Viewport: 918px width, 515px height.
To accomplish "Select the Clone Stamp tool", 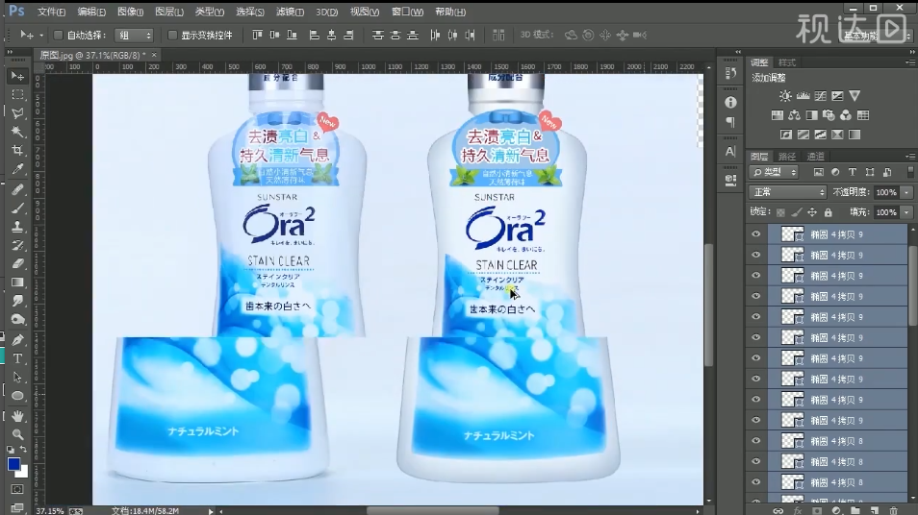I will [17, 227].
